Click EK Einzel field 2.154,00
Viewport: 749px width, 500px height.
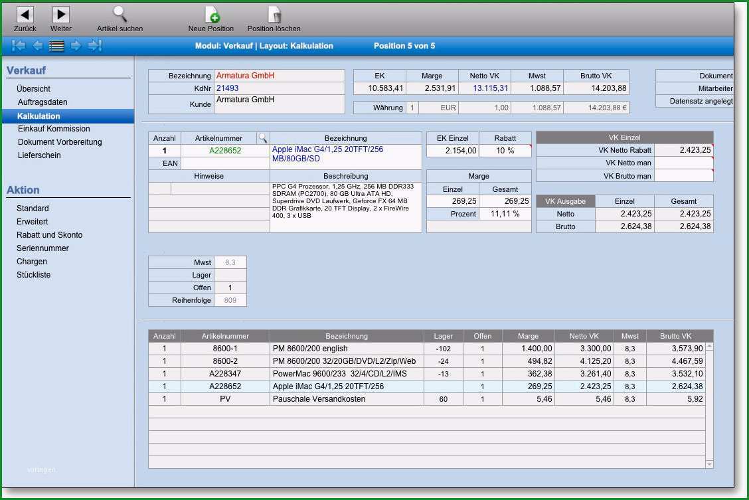pos(452,151)
